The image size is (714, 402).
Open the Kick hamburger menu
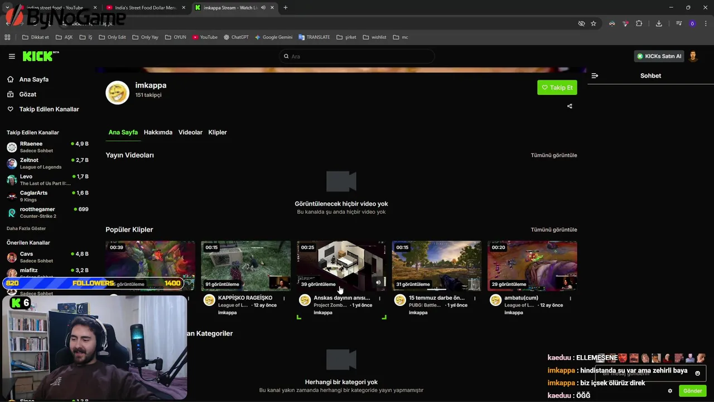click(x=12, y=56)
